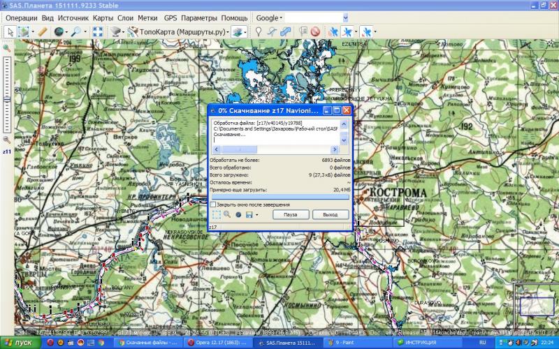Viewport: 559px width, 349px height.
Task: Switch to Opera 12.17 taskbar window
Action: coord(218,343)
